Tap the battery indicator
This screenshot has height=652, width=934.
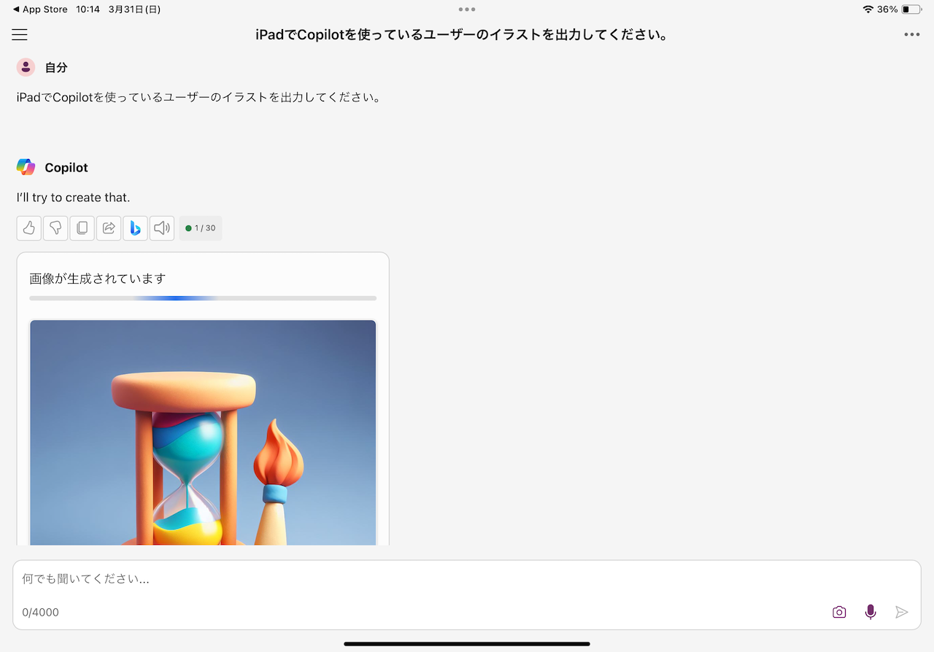pos(911,9)
